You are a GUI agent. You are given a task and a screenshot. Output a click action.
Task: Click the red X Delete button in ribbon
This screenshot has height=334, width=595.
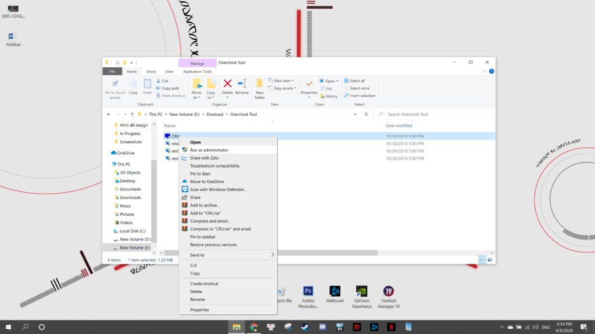point(227,87)
